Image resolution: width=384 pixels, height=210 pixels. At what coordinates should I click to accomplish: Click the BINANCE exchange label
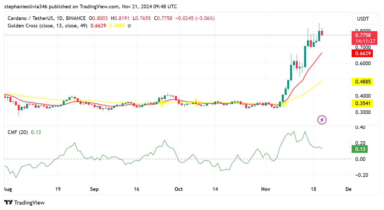coord(76,18)
